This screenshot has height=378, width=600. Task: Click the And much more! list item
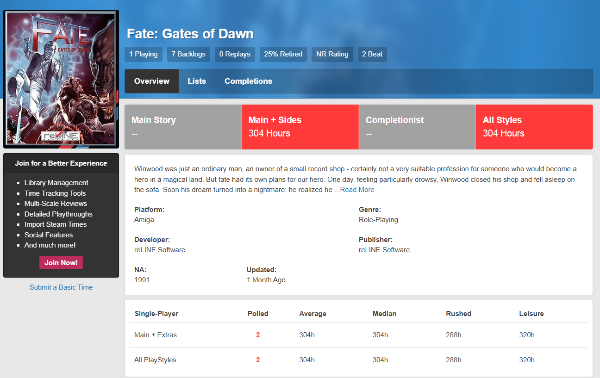[50, 245]
